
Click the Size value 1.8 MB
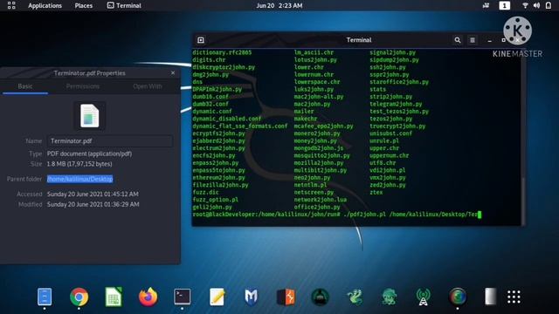click(79, 164)
